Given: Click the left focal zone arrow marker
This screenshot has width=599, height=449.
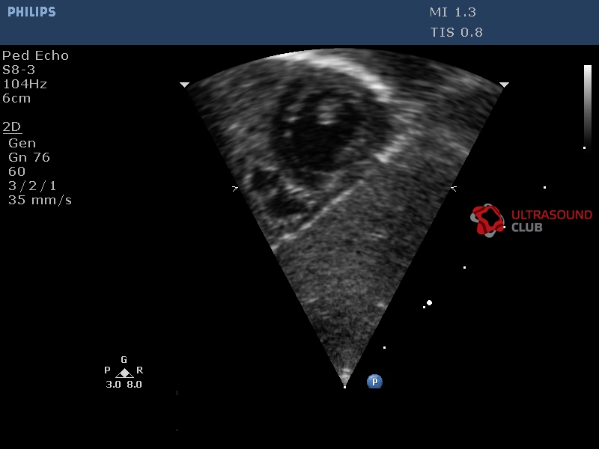Looking at the screenshot, I should pos(235,189).
